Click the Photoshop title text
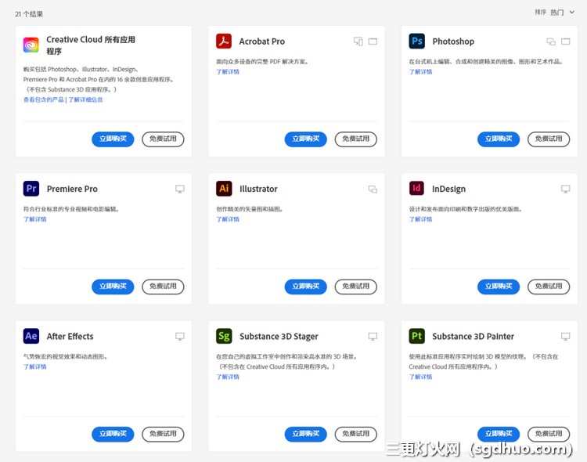Viewport: 587px width, 462px height. pos(453,42)
